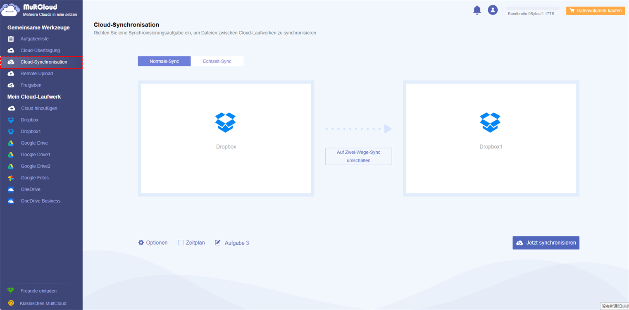Image resolution: width=629 pixels, height=310 pixels.
Task: Open the Optionen settings link
Action: click(153, 243)
